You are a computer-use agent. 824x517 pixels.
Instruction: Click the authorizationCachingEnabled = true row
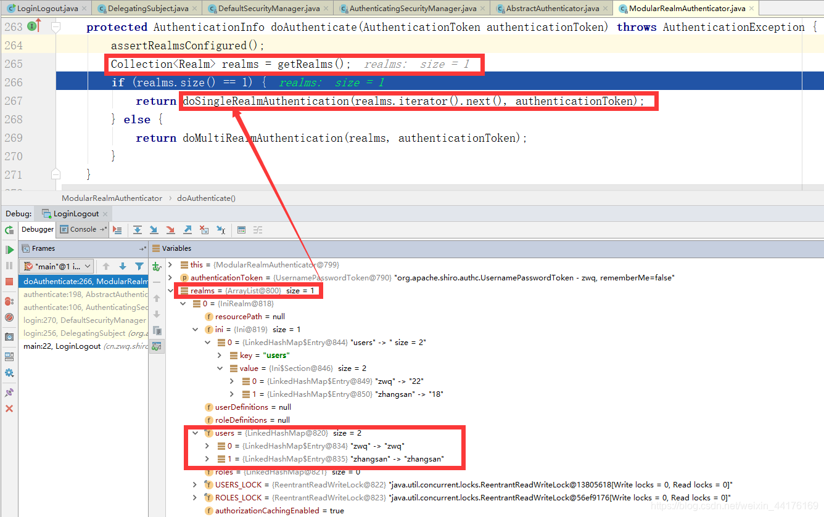coord(274,510)
